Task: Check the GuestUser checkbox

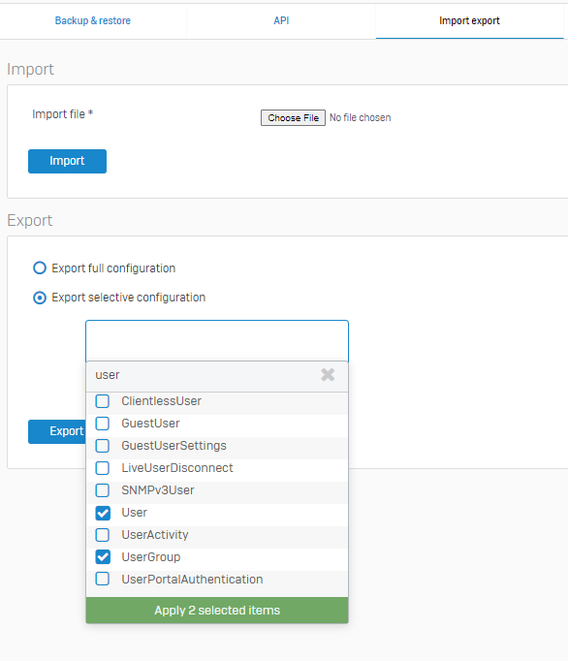Action: [103, 424]
